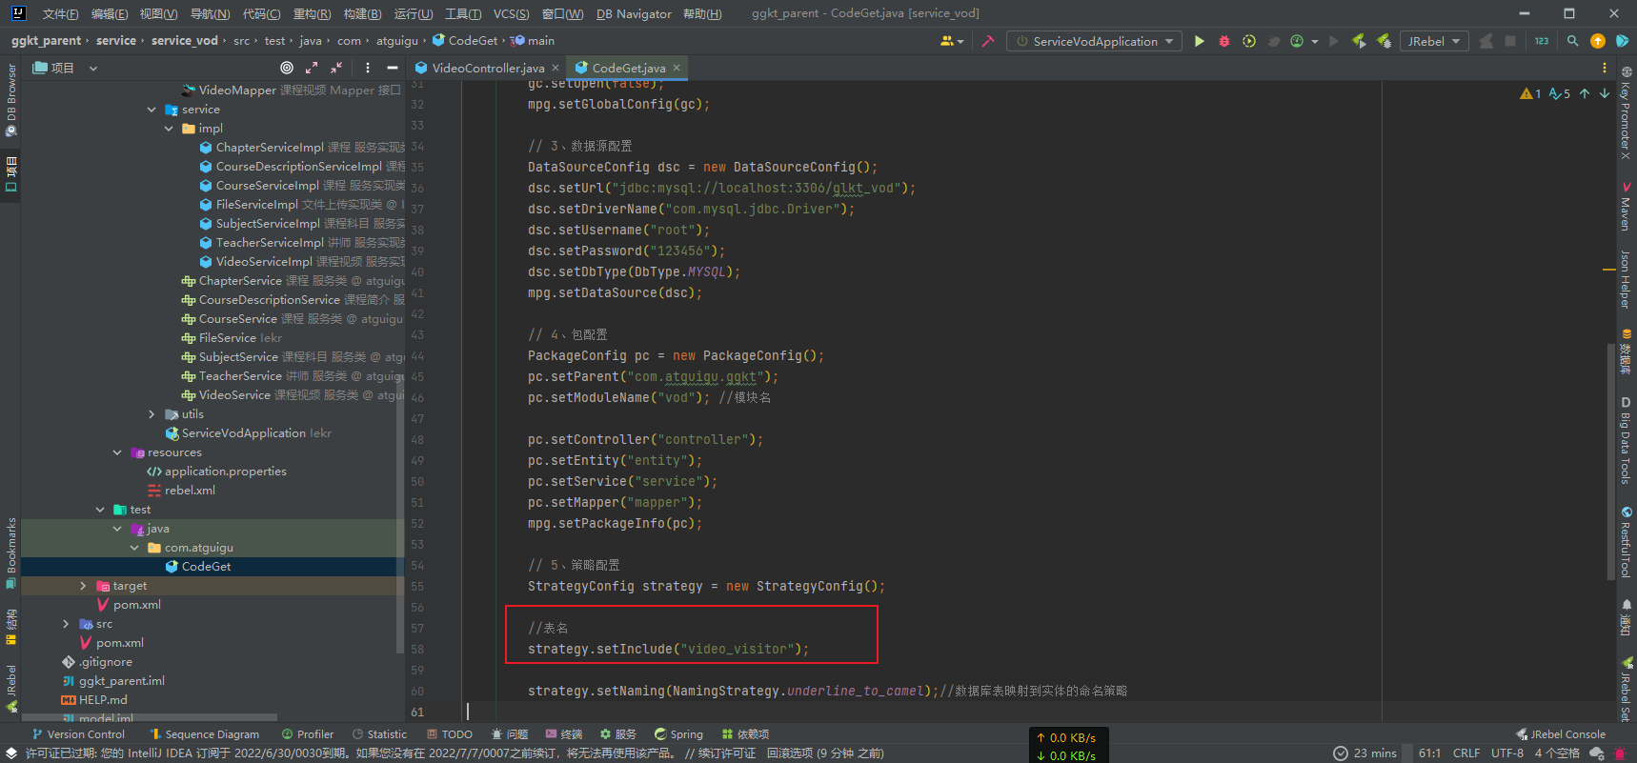Collapse the impl folder node
The image size is (1637, 763).
coord(169,129)
